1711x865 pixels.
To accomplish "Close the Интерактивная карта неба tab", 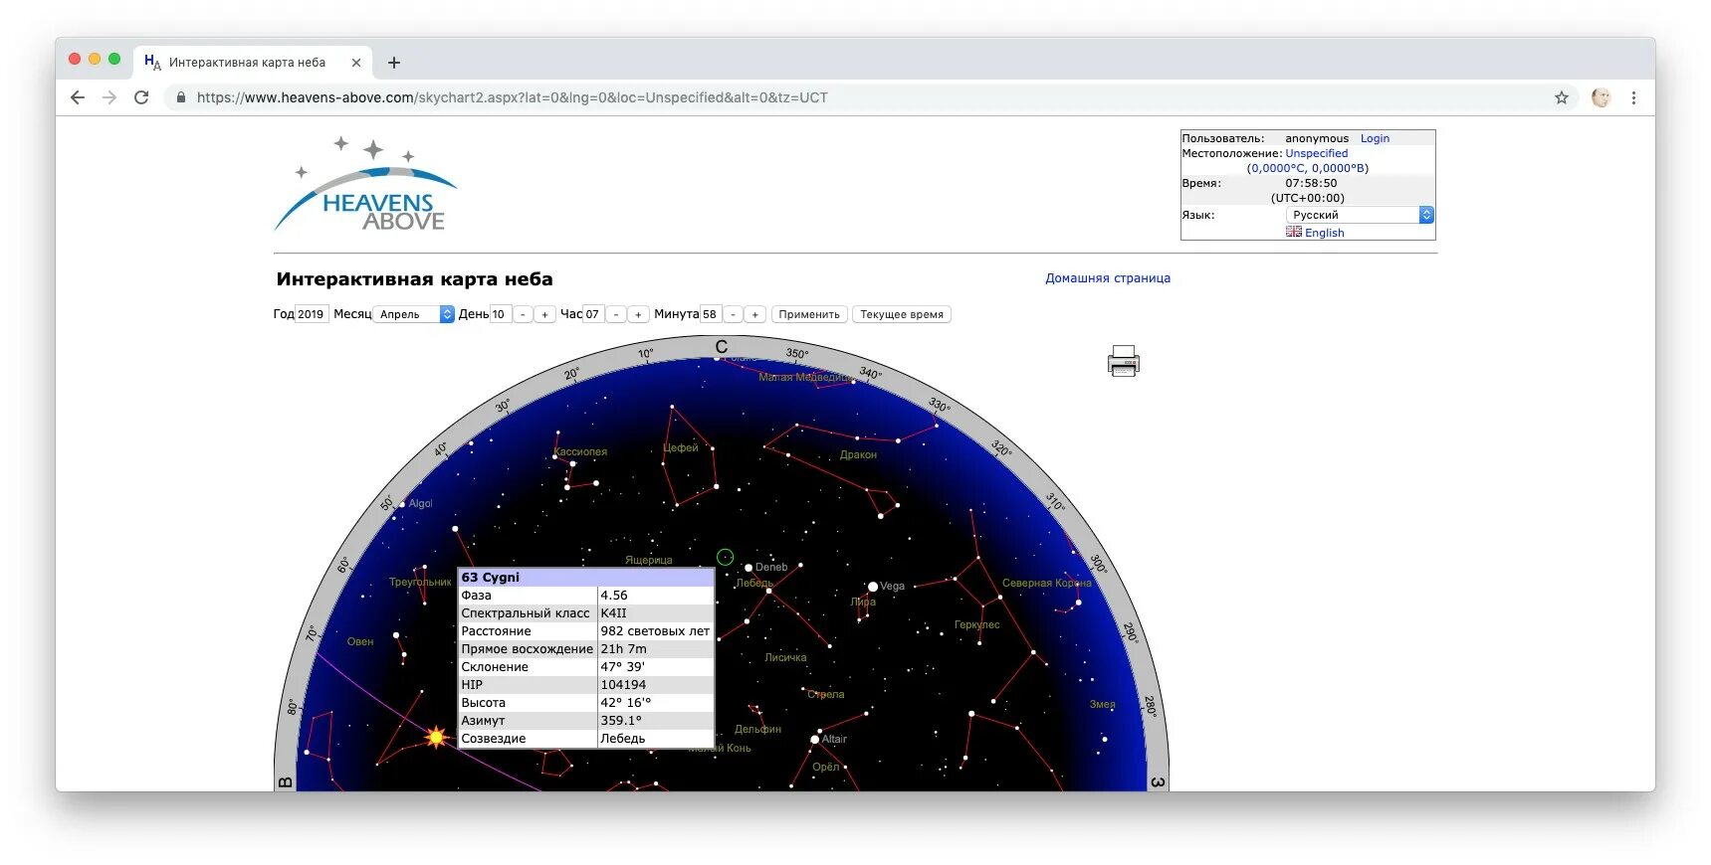I will click(x=356, y=63).
